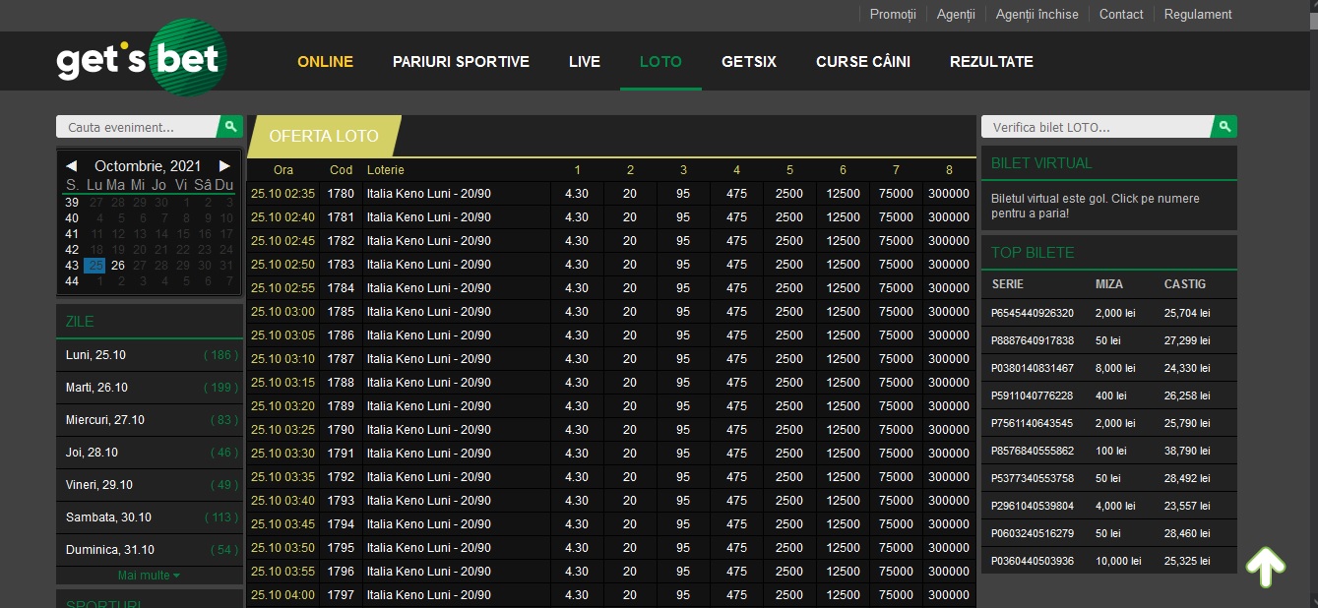Open CURSE CÂINI section
Viewport: 1318px width, 608px height.
[x=863, y=61]
